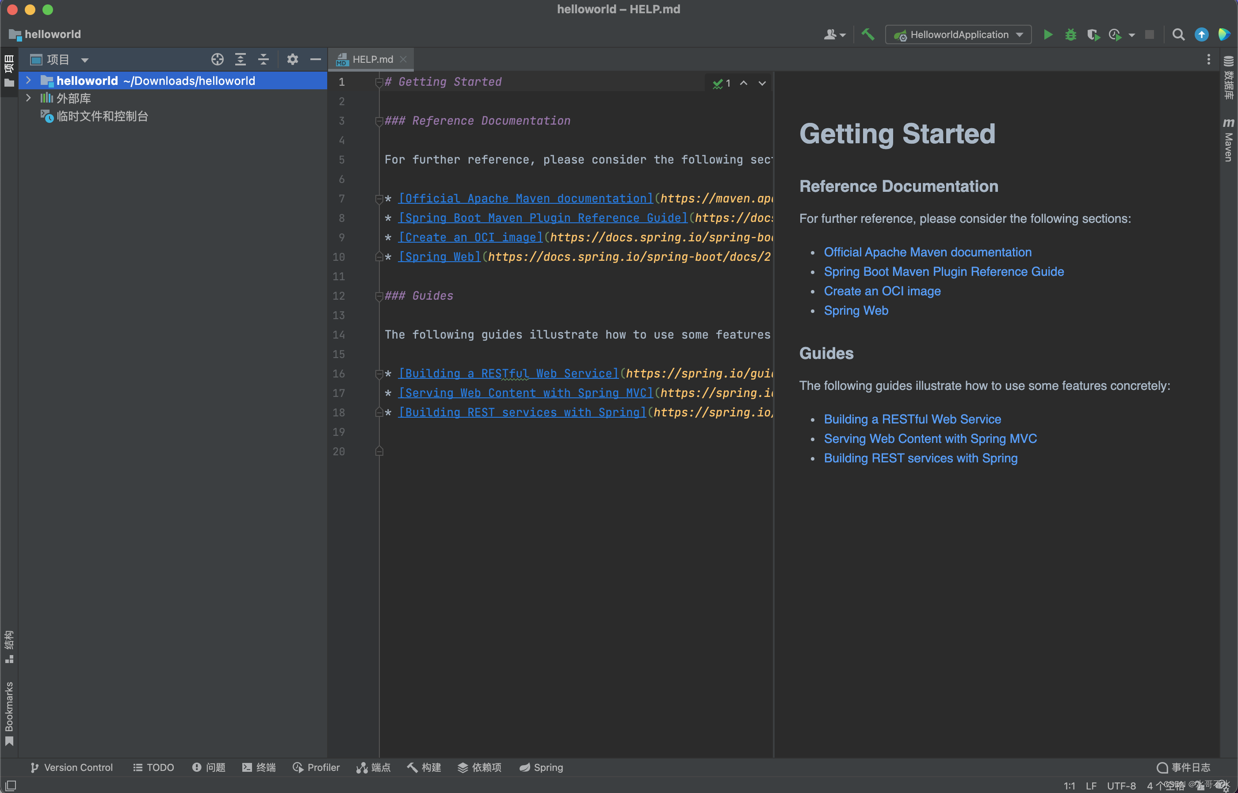Image resolution: width=1238 pixels, height=793 pixels.
Task: Click the inspection checkmark widget
Action: [x=722, y=83]
